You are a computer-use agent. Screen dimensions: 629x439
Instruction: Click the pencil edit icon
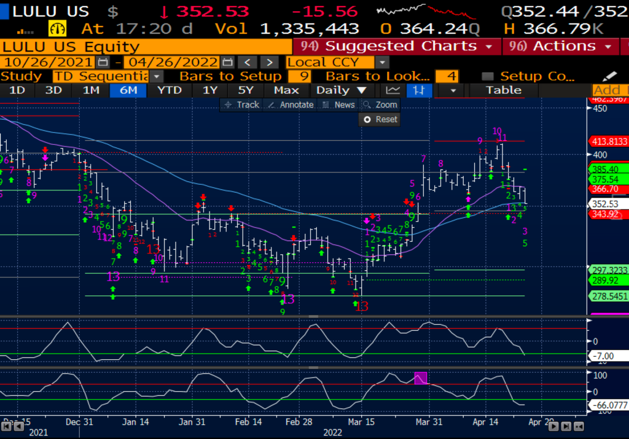(609, 76)
